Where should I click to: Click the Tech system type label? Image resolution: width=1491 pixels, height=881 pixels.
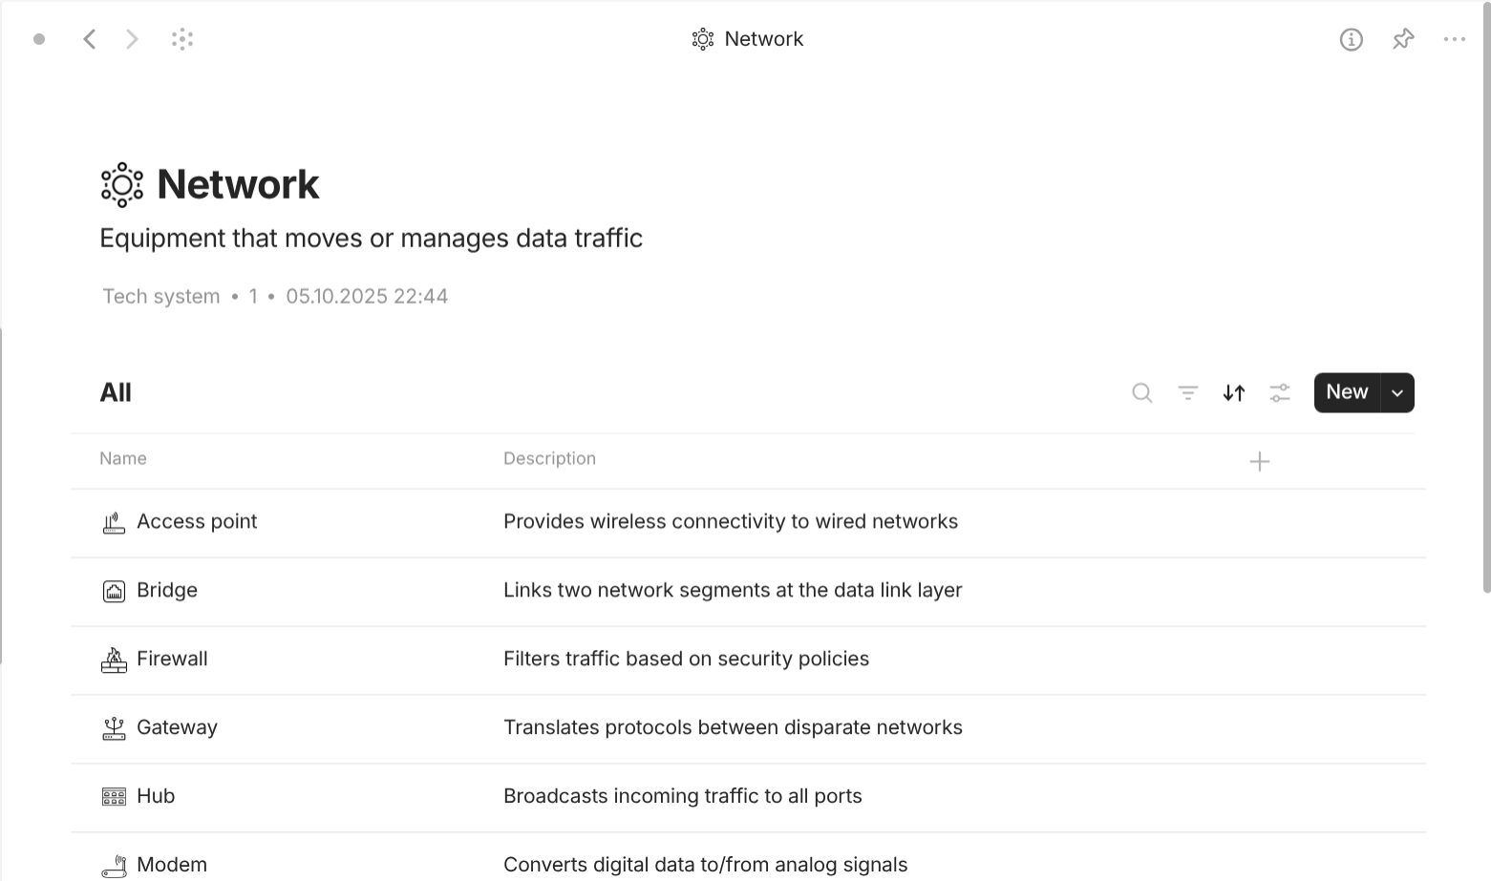pos(161,297)
